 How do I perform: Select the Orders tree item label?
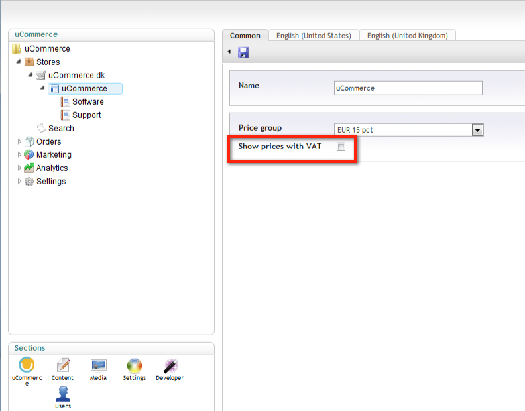click(49, 142)
